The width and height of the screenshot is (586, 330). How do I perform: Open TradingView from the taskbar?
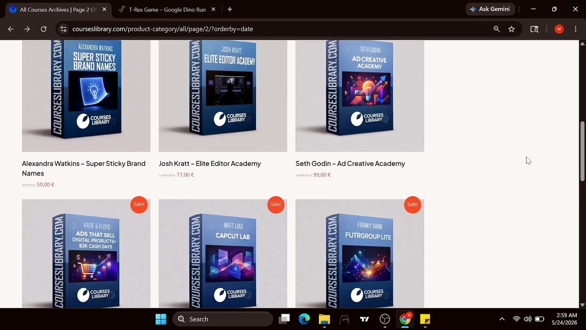[x=364, y=319]
